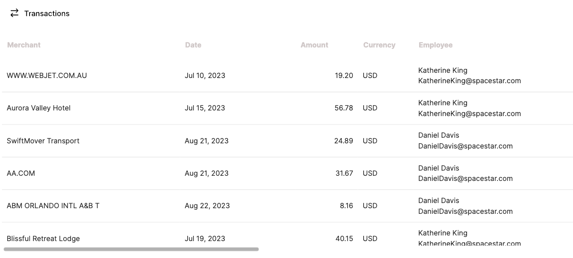Select the Aurora Valley Hotel merchant
Screen dimensions: 573x258
(38, 108)
